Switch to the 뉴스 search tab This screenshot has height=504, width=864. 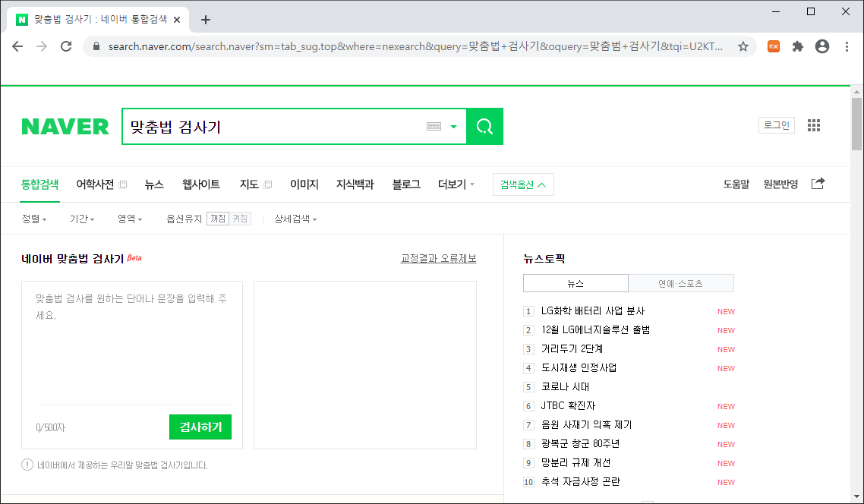coord(154,184)
